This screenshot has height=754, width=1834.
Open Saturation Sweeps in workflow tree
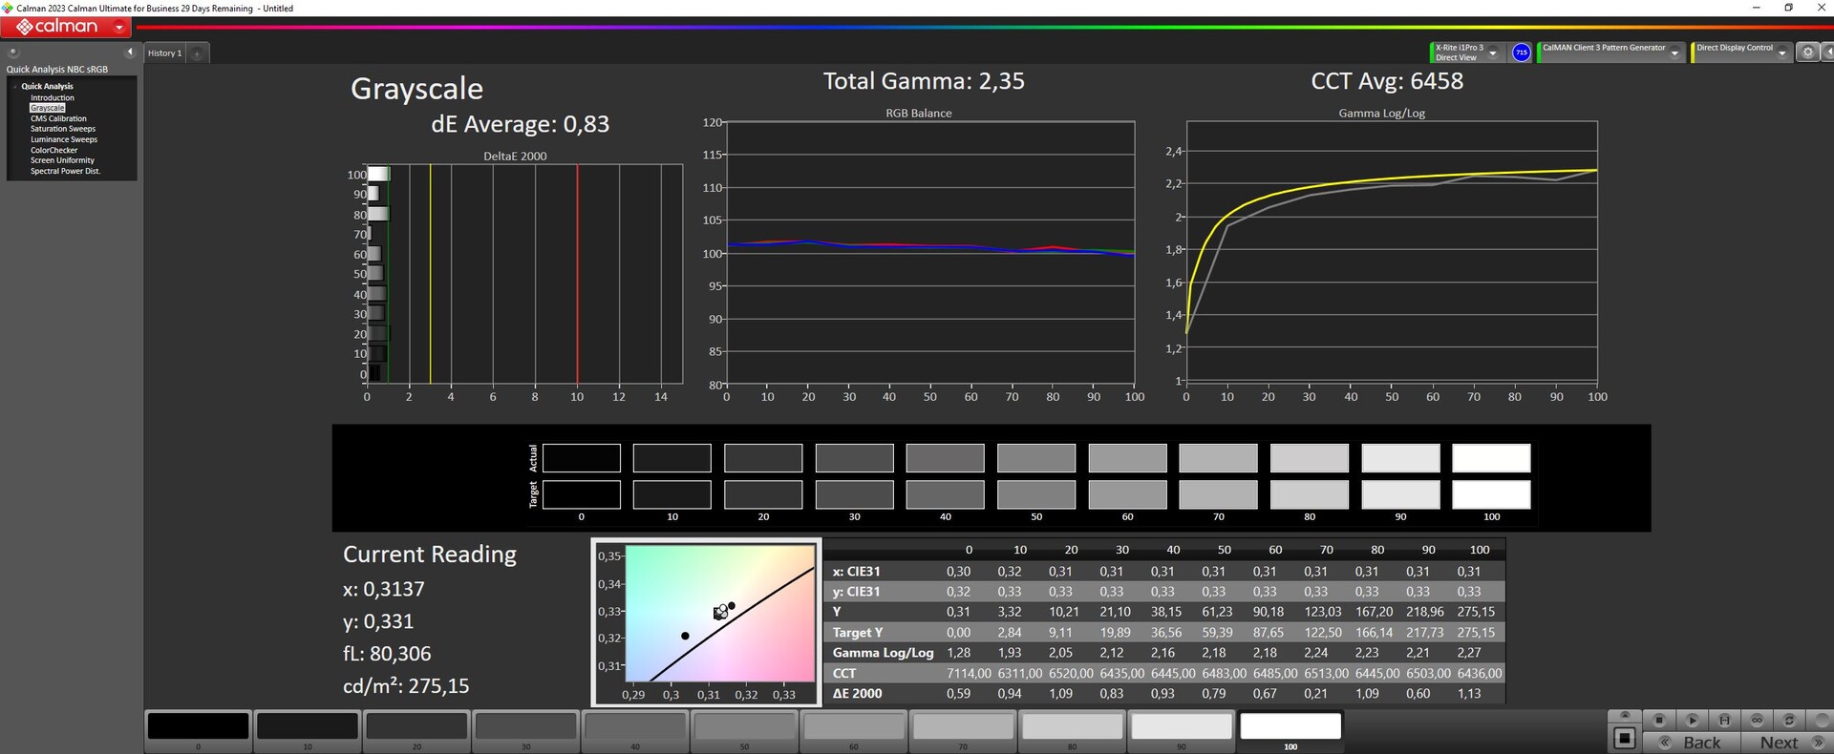click(x=63, y=129)
